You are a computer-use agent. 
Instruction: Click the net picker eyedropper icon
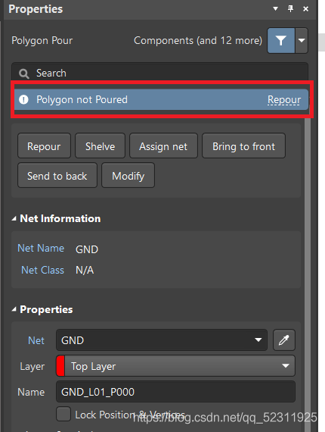tap(284, 340)
